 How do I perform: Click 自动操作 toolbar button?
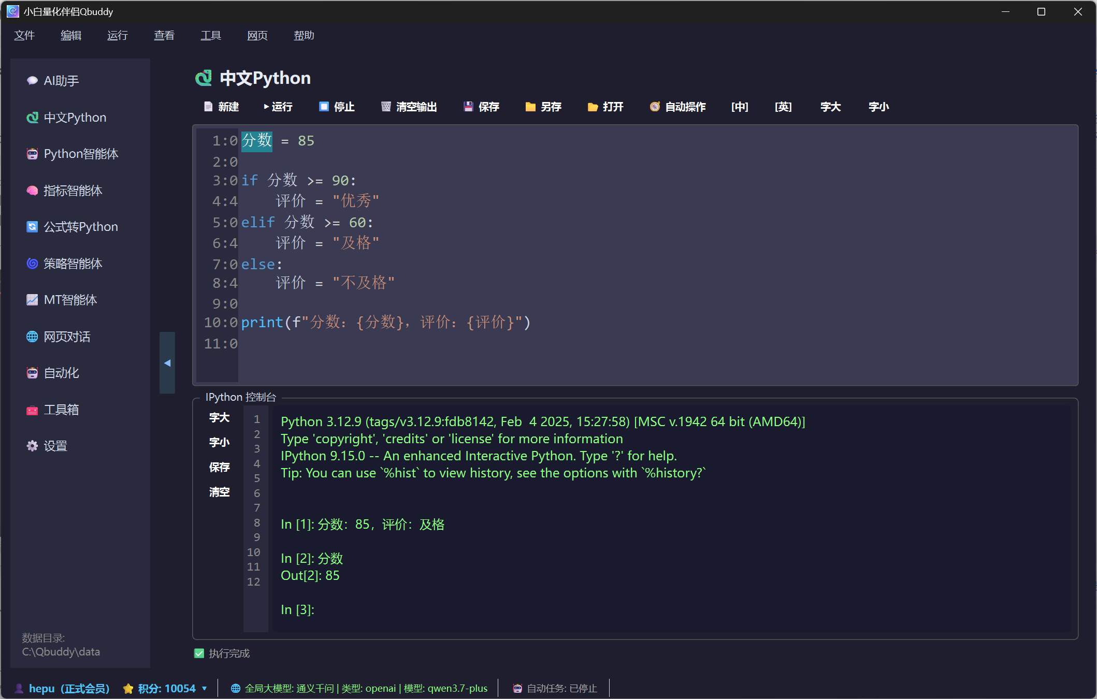point(678,107)
